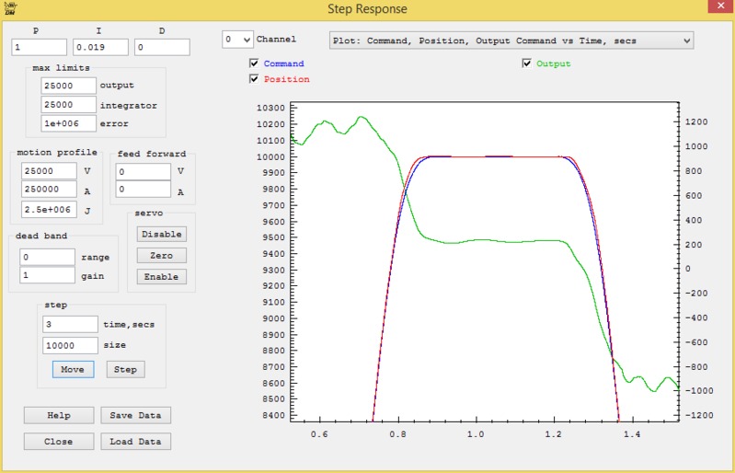The height and width of the screenshot is (473, 735).
Task: Open the Channel number dropdown
Action: tap(237, 40)
